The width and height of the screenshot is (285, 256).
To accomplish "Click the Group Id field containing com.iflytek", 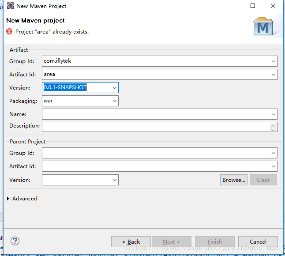I will 160,61.
